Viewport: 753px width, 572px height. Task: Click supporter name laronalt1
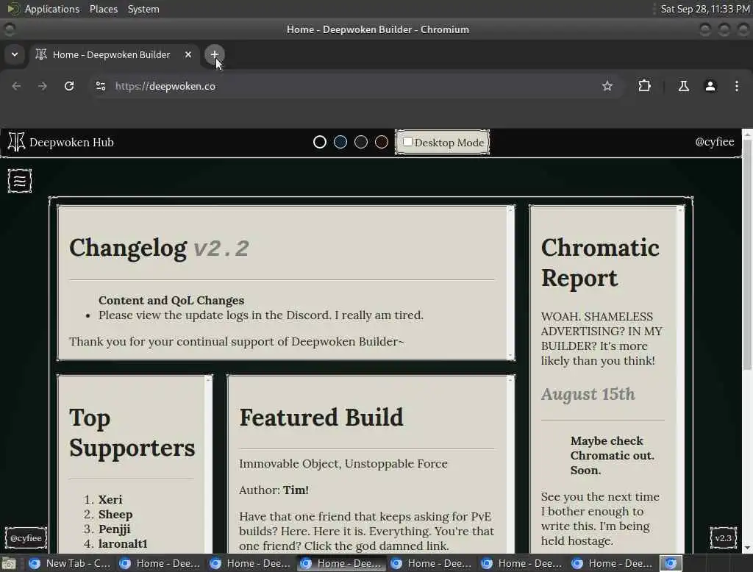(123, 543)
